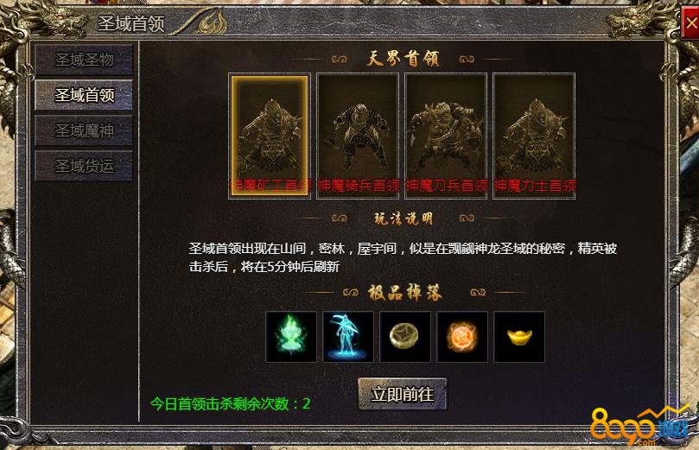Click the 玩法说明 description text
Viewport: 699px width, 450px height.
pos(403,257)
